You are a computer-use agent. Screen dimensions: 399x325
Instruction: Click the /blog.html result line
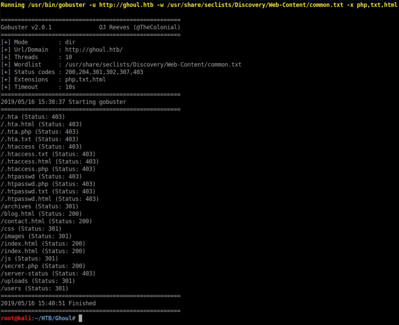[41, 214]
